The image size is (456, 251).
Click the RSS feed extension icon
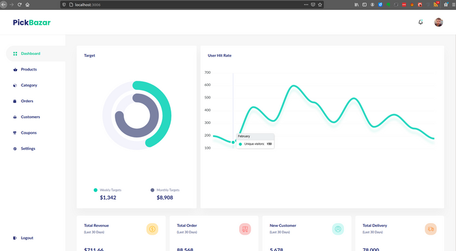(436, 4)
